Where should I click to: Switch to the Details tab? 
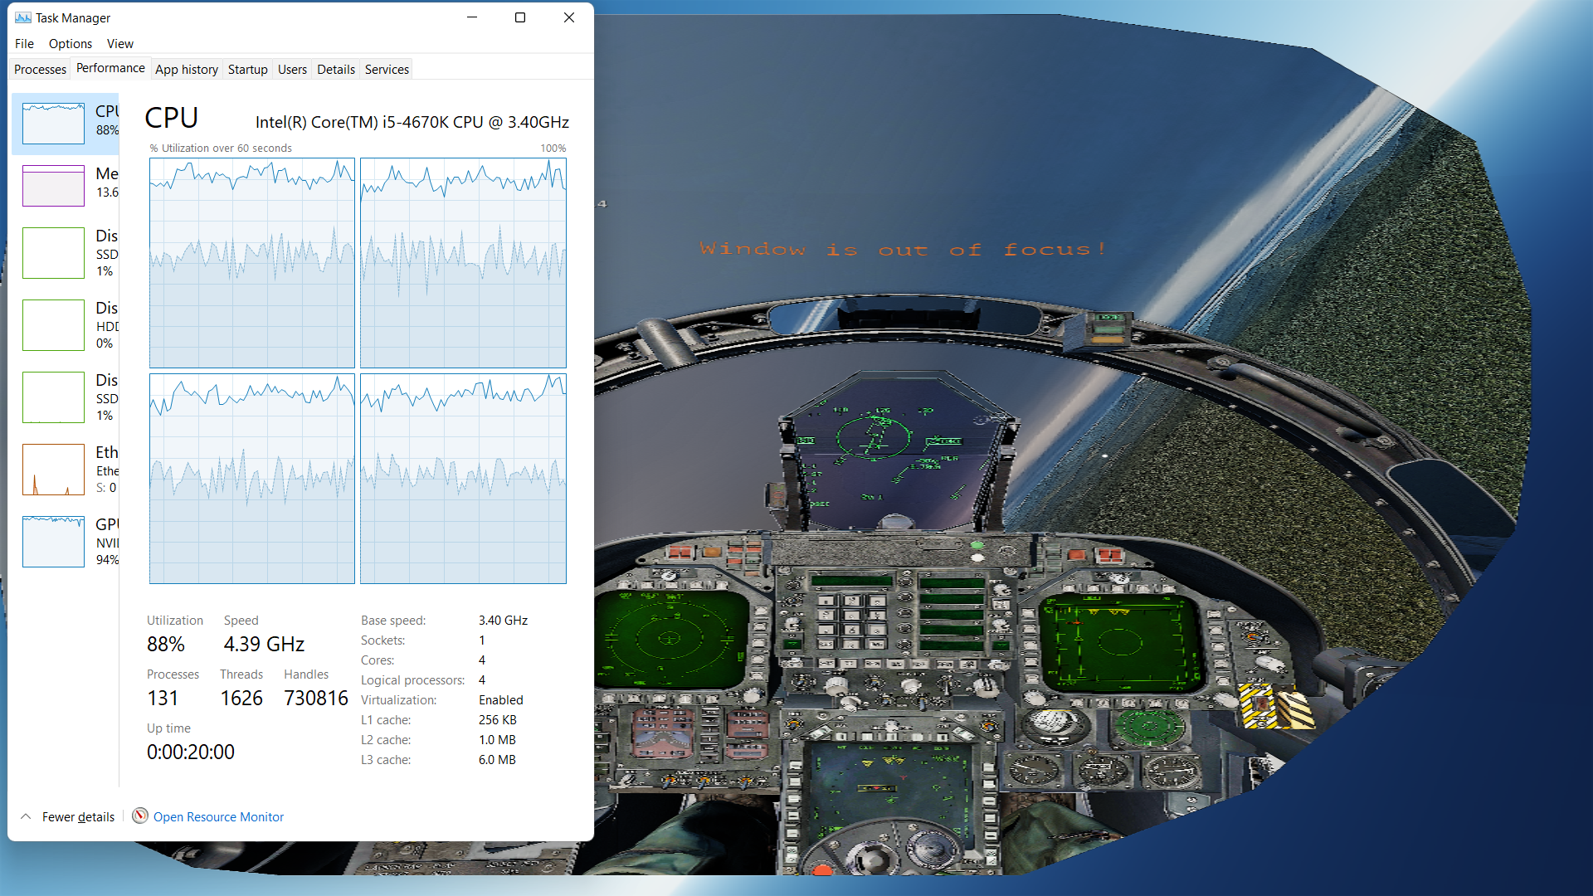click(x=336, y=70)
